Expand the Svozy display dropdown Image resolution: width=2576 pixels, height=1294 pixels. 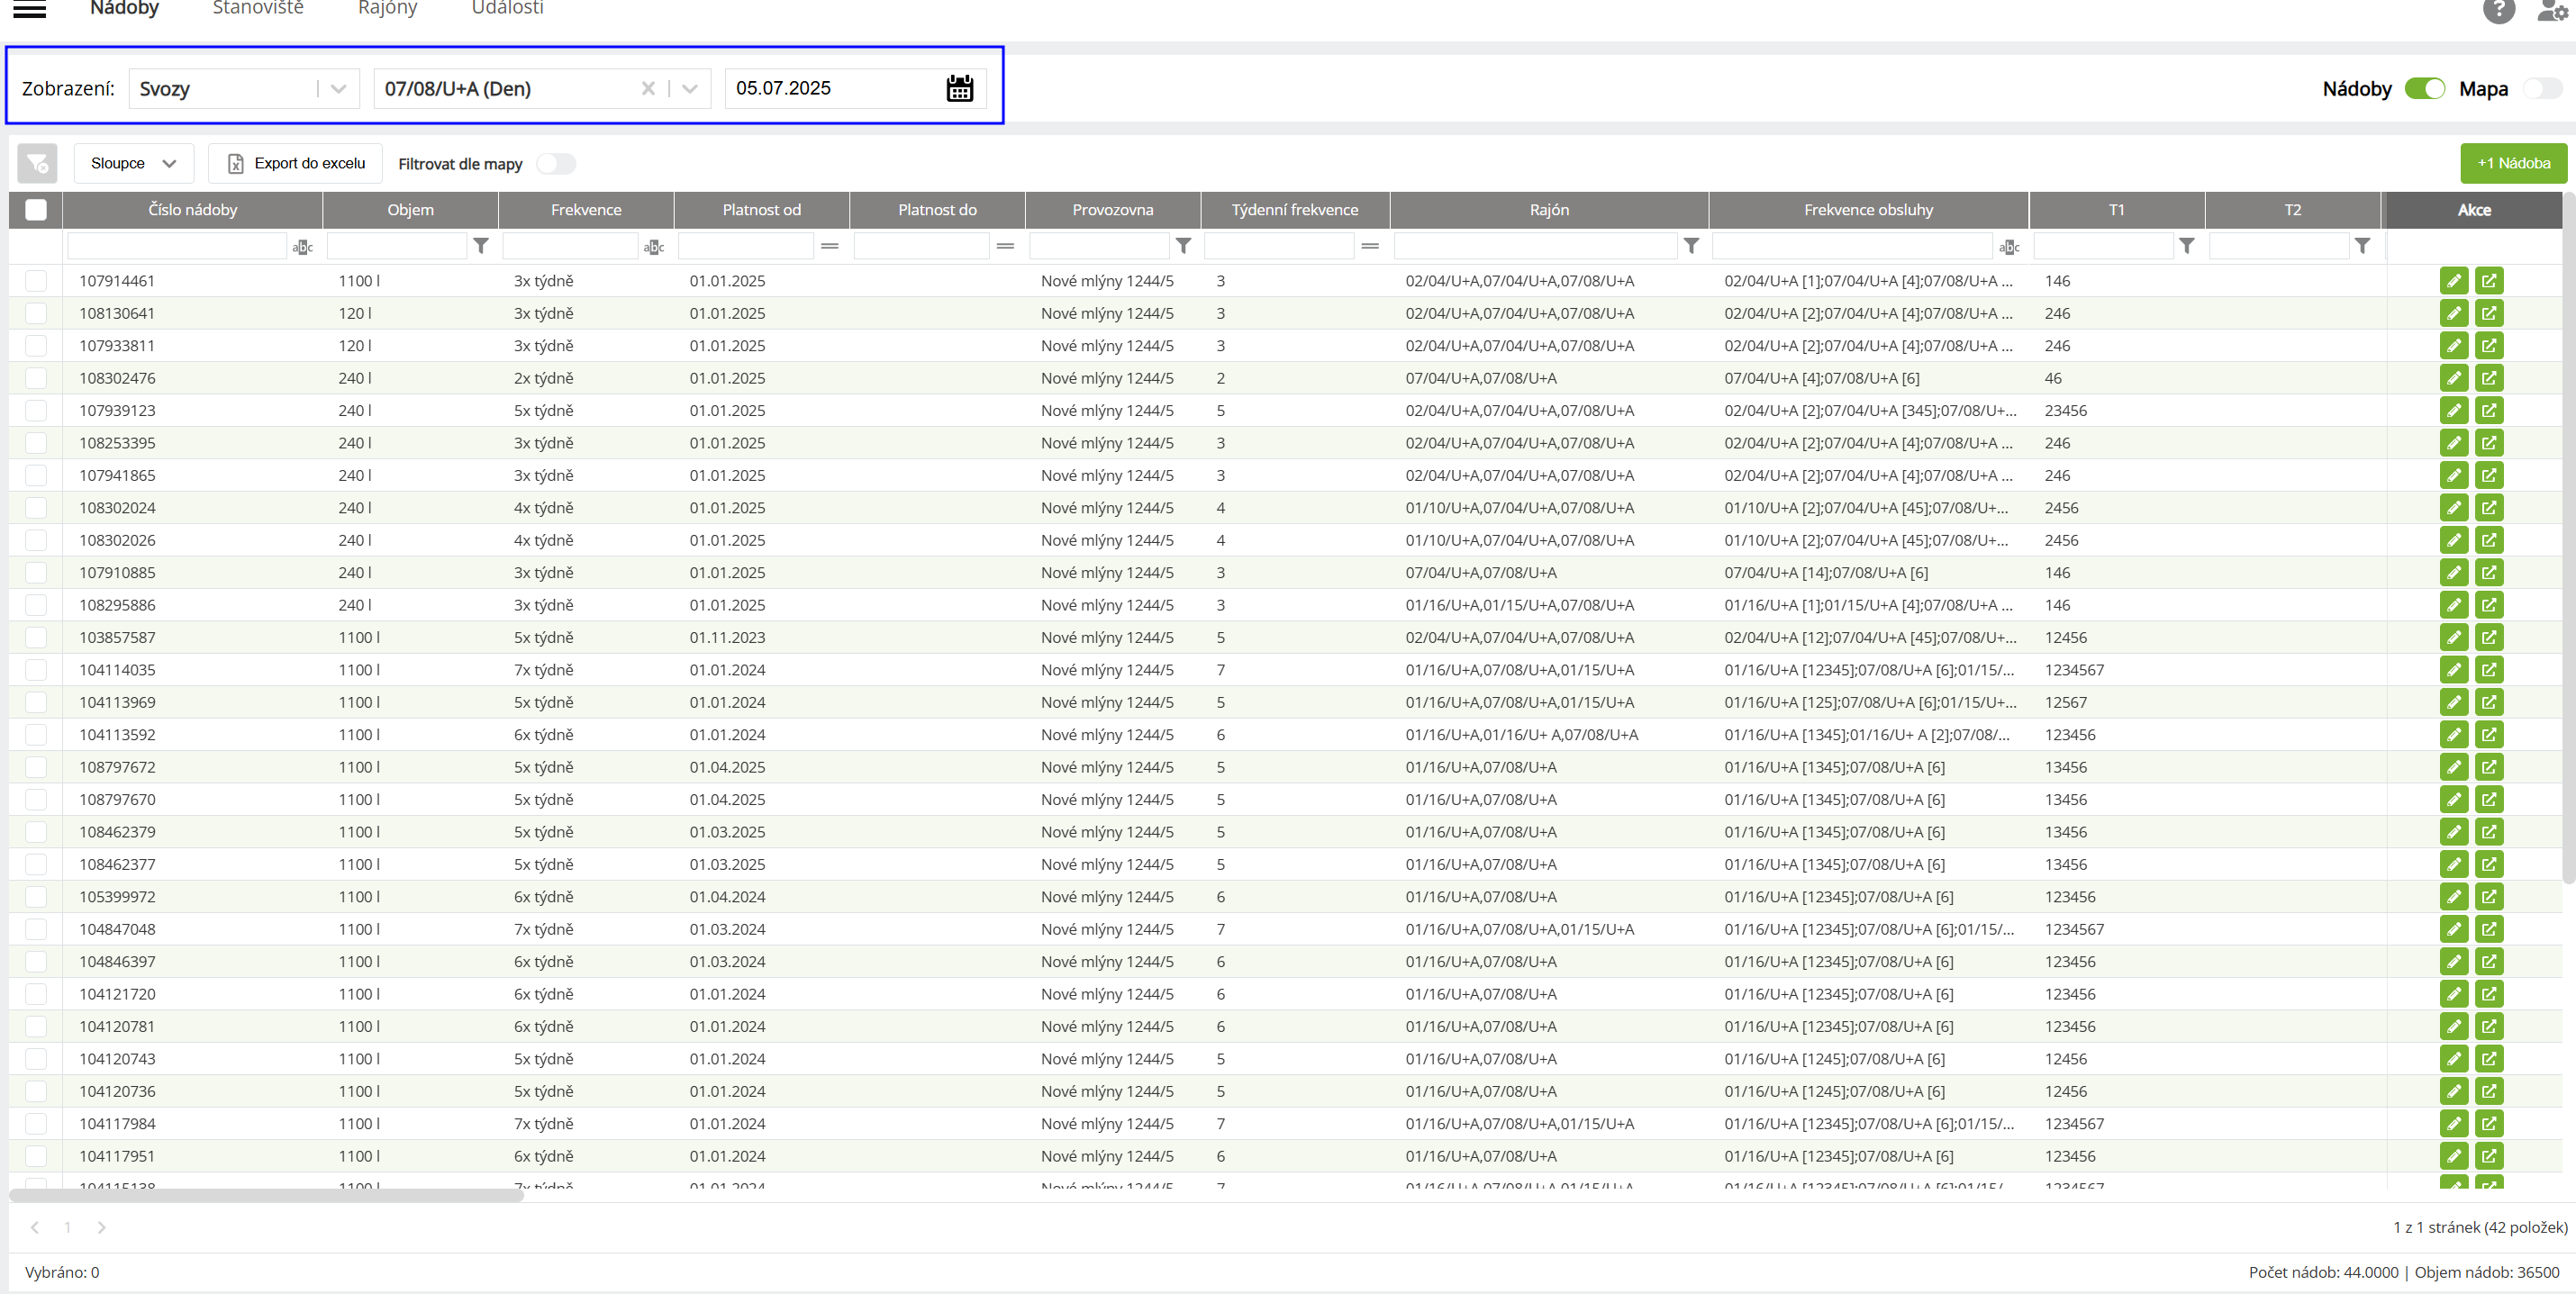coord(338,88)
